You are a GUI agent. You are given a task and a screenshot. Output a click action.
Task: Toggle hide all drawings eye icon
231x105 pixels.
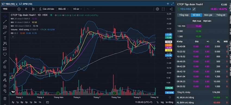5,91
